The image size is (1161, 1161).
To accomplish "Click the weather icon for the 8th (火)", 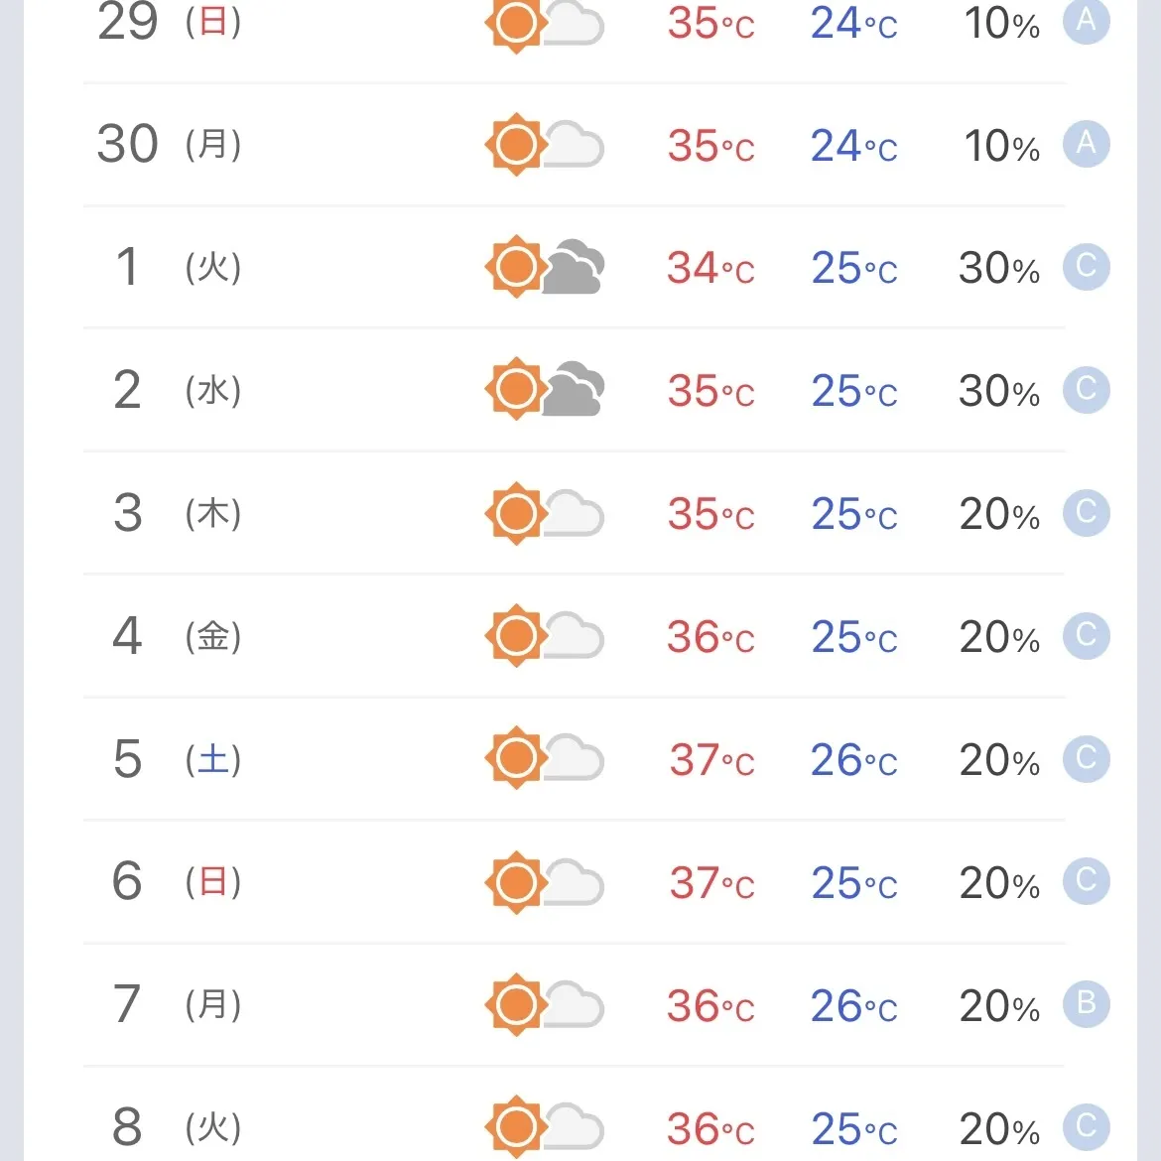I will 544,1127.
